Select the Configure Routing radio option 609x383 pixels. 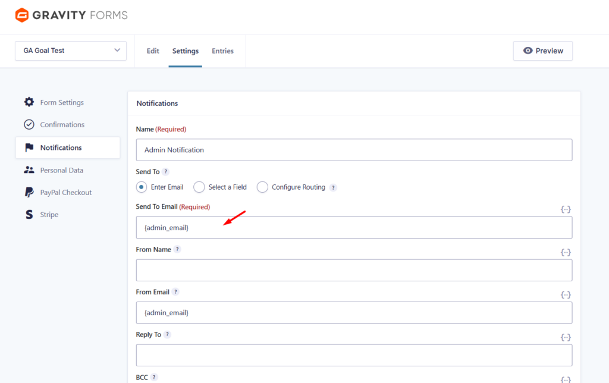click(262, 187)
